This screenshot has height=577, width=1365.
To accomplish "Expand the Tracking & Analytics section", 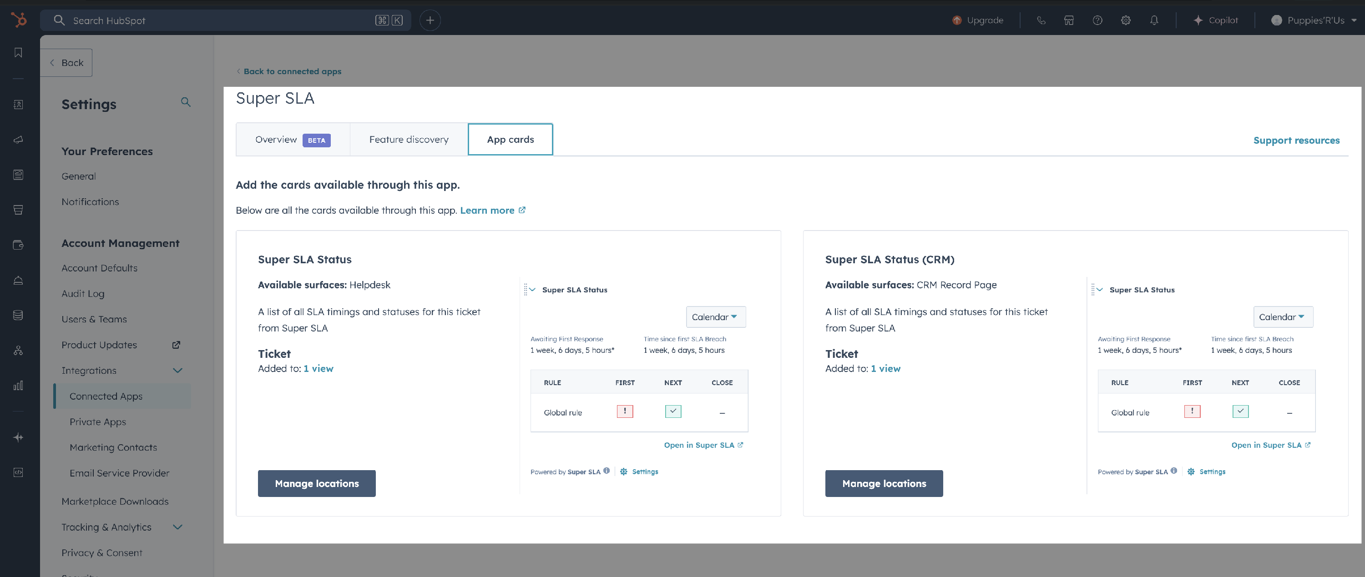I will pyautogui.click(x=177, y=527).
